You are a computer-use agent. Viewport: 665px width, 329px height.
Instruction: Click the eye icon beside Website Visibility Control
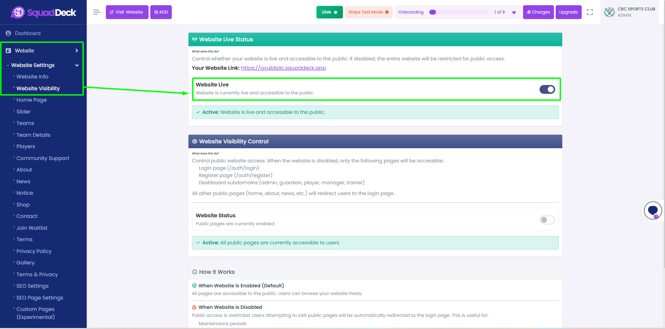pos(195,142)
